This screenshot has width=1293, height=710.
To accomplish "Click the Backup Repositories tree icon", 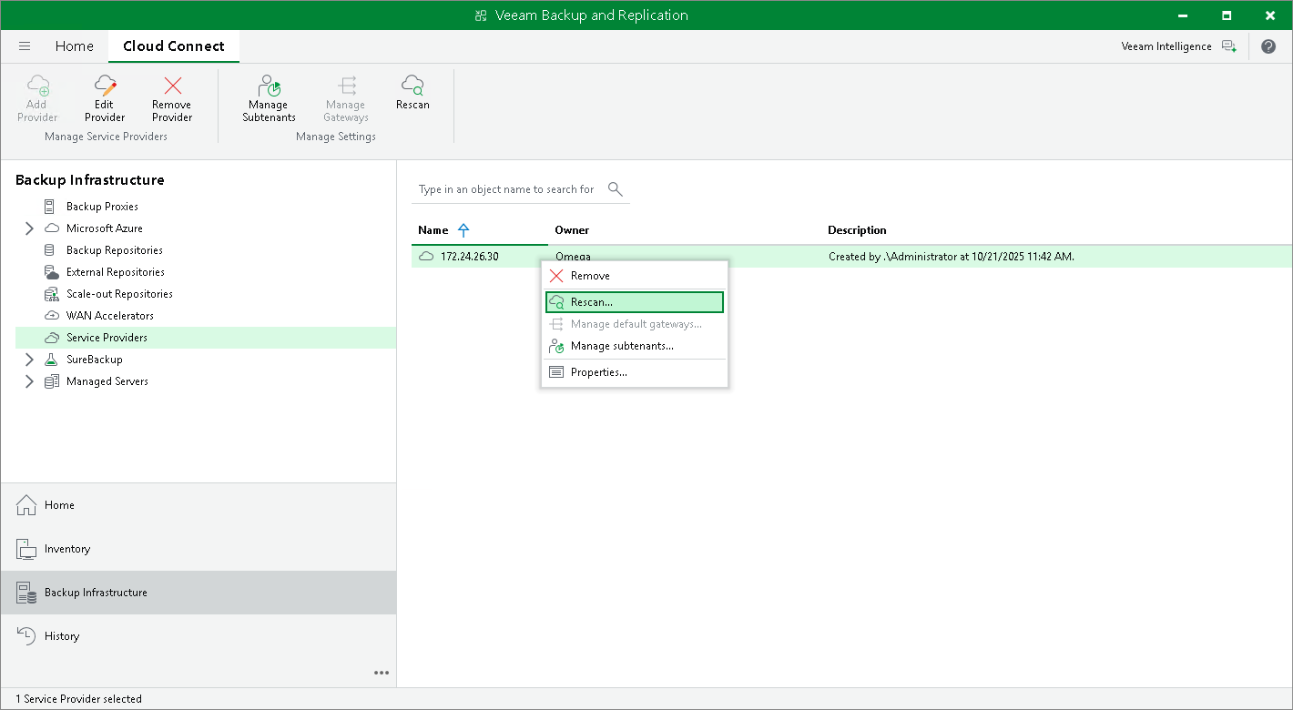I will [51, 250].
